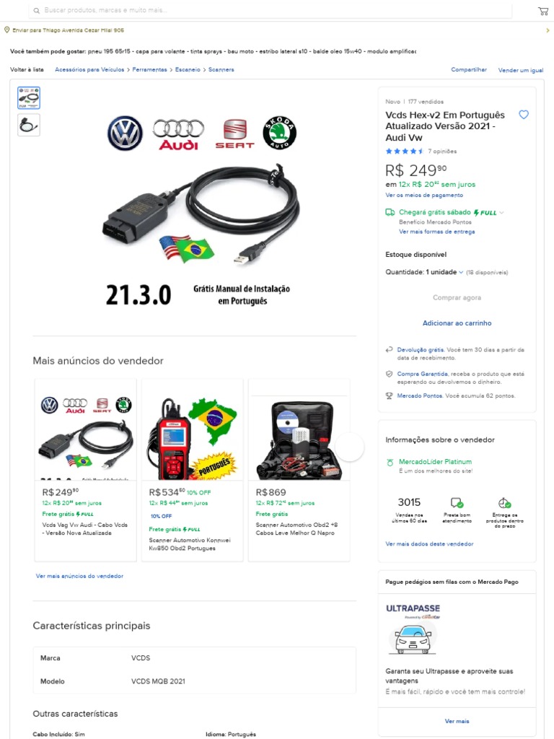This screenshot has width=554, height=739.
Task: Click the search magnifier icon
Action: pyautogui.click(x=36, y=10)
